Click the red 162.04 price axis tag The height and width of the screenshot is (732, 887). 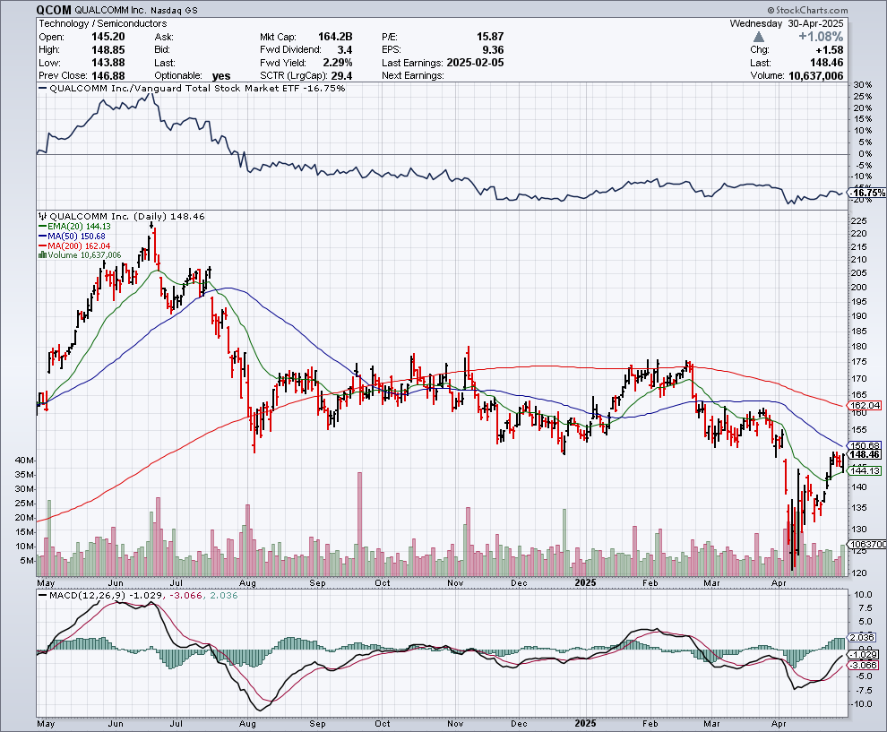coord(865,405)
